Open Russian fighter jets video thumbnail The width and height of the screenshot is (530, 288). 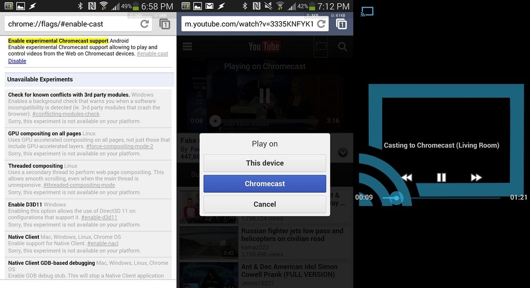(x=209, y=242)
